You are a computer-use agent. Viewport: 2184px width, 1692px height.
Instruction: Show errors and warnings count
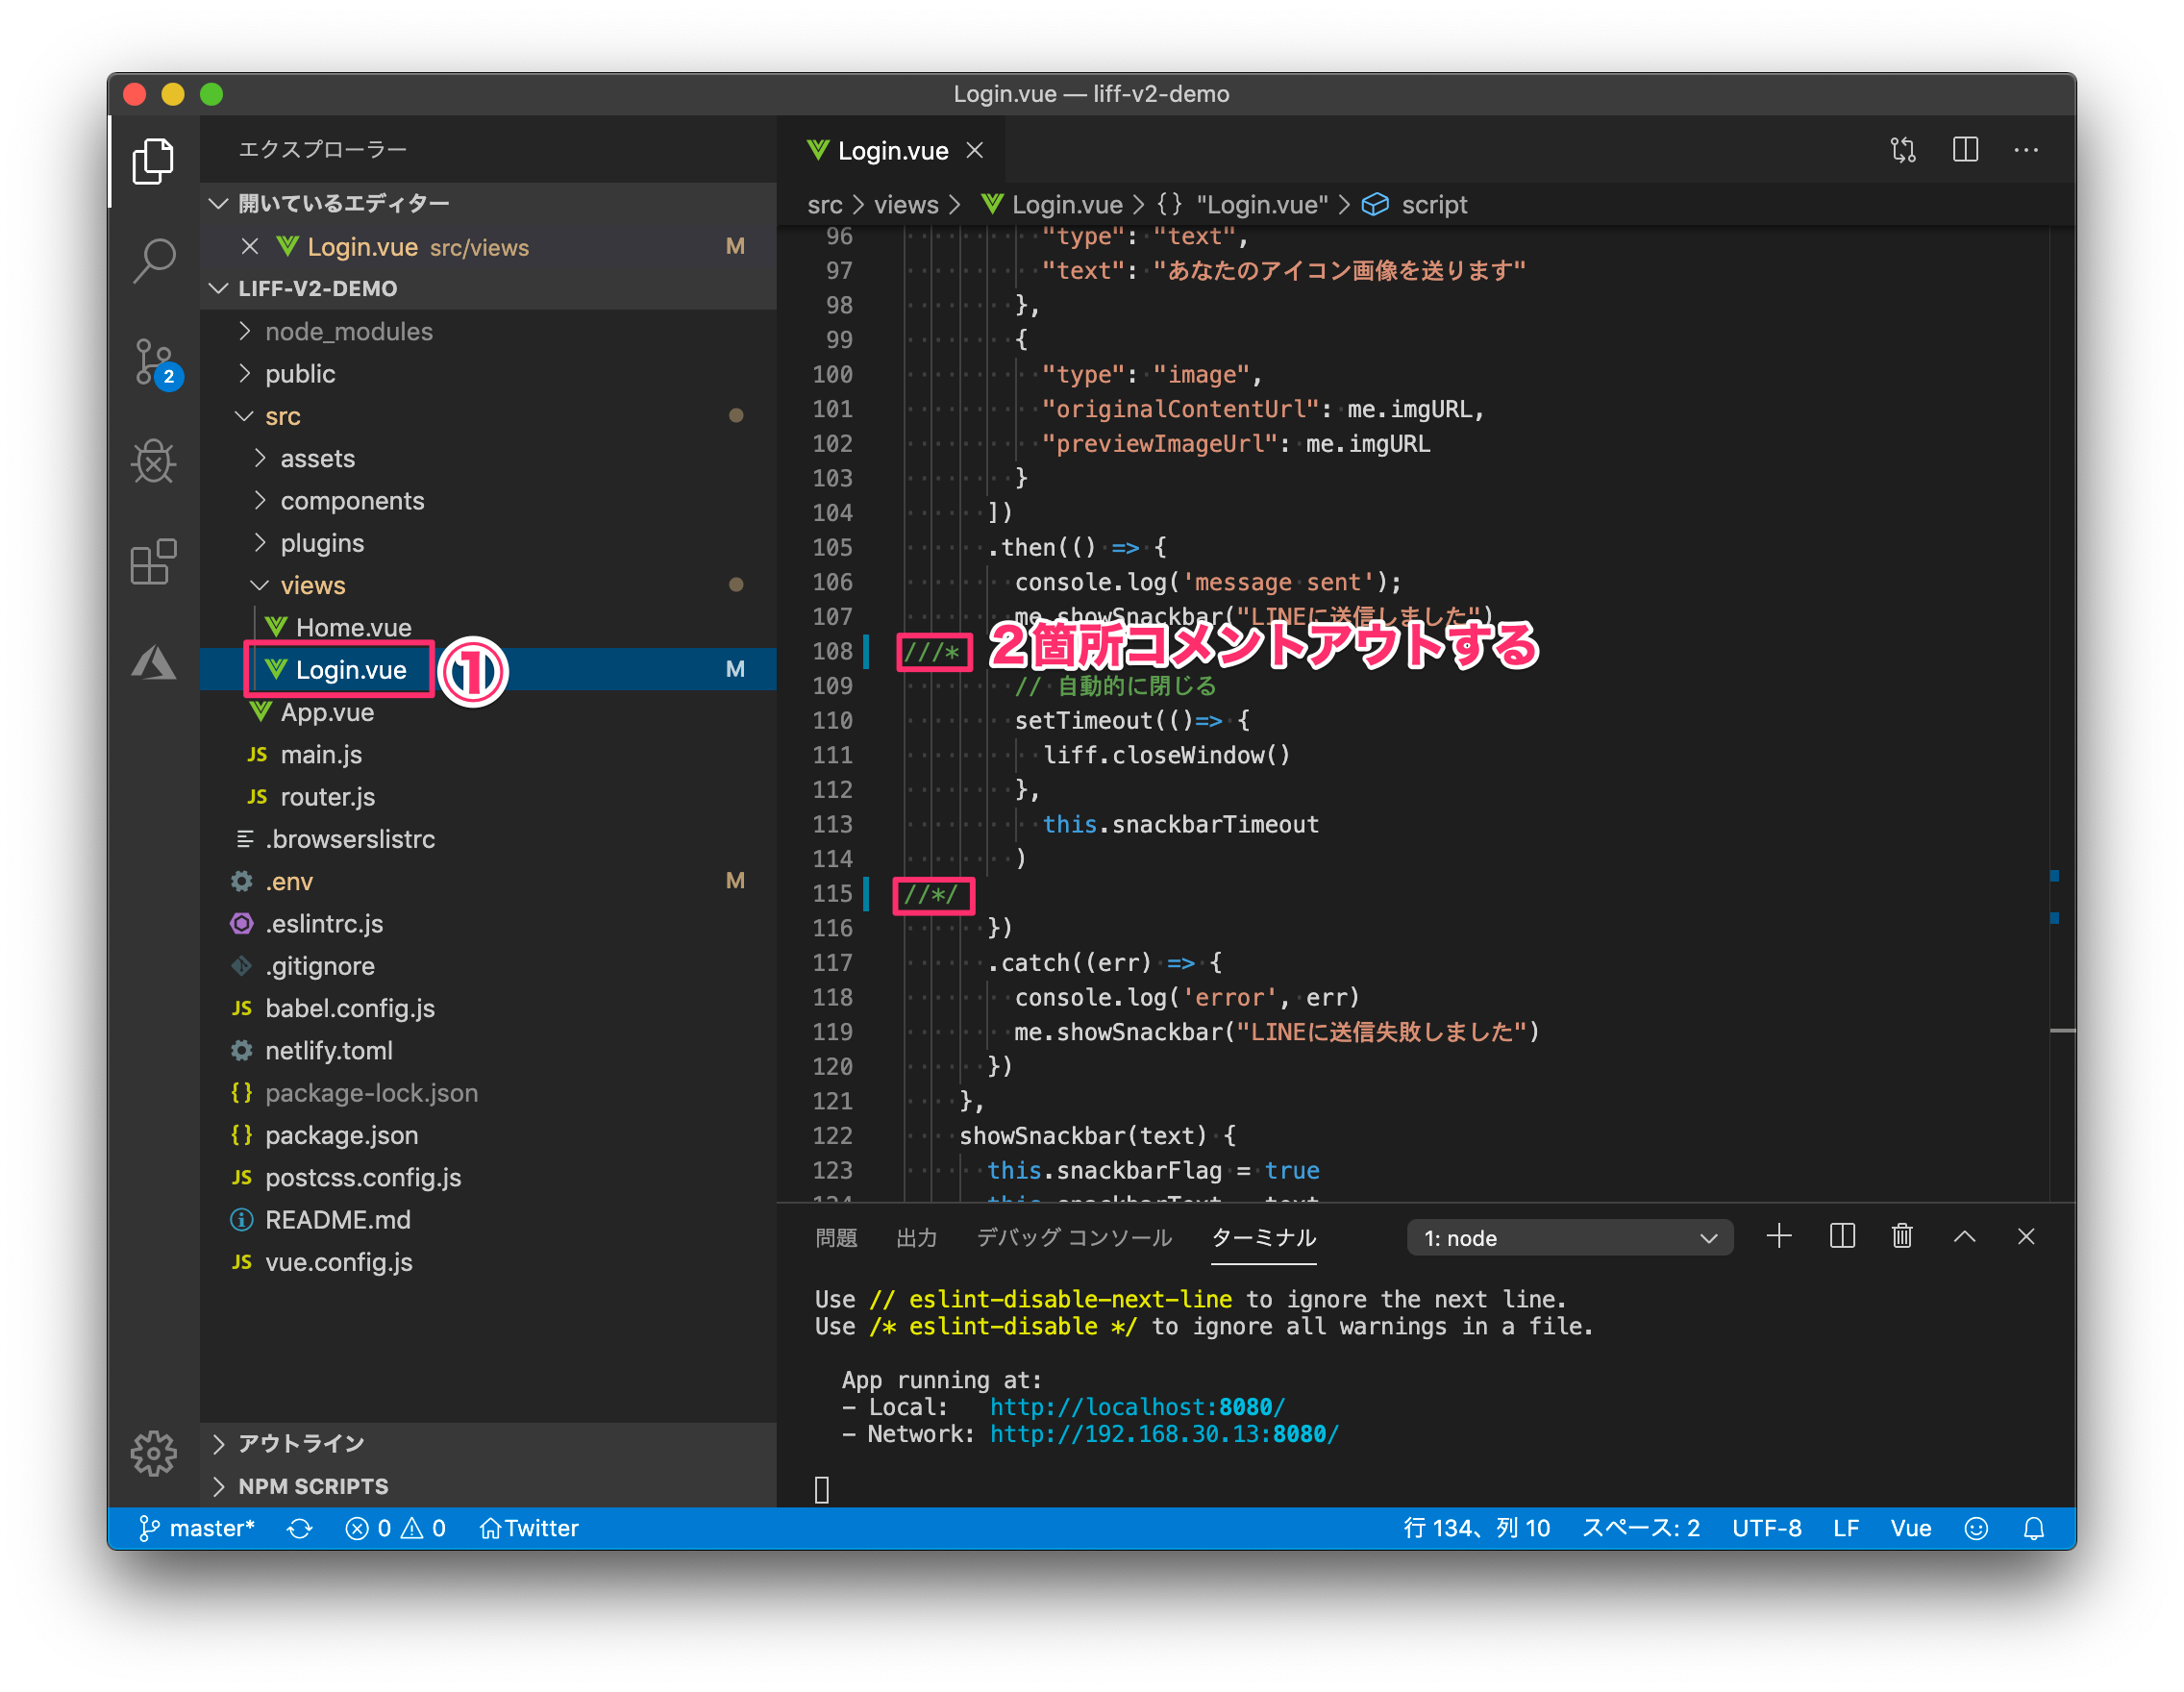395,1528
